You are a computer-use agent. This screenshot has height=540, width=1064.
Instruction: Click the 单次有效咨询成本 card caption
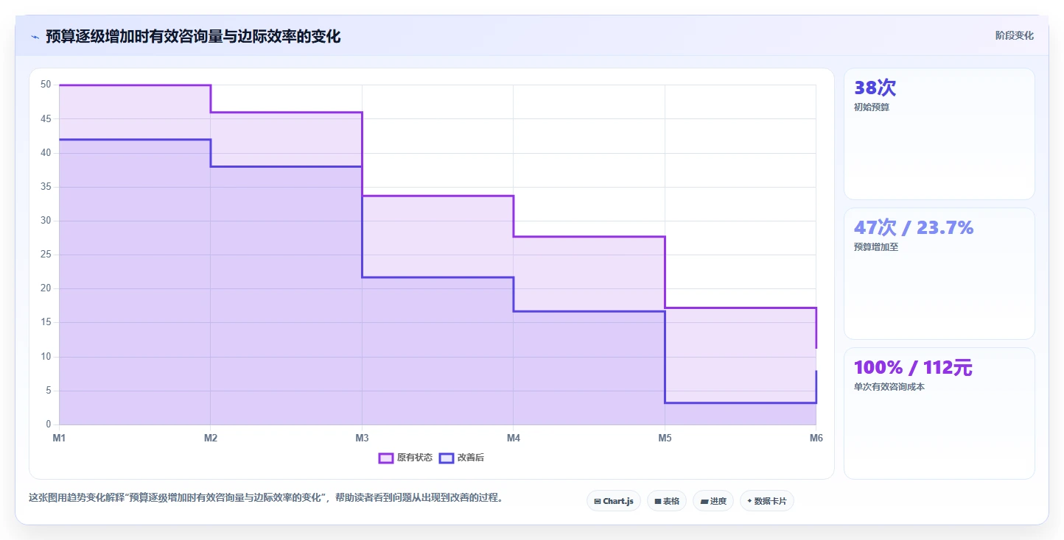(x=889, y=387)
